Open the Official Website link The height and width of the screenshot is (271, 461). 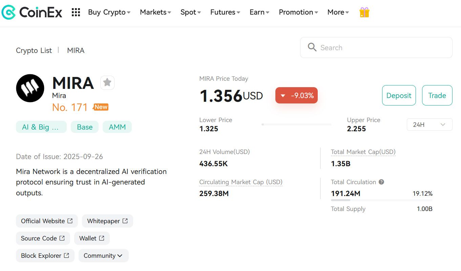(47, 221)
